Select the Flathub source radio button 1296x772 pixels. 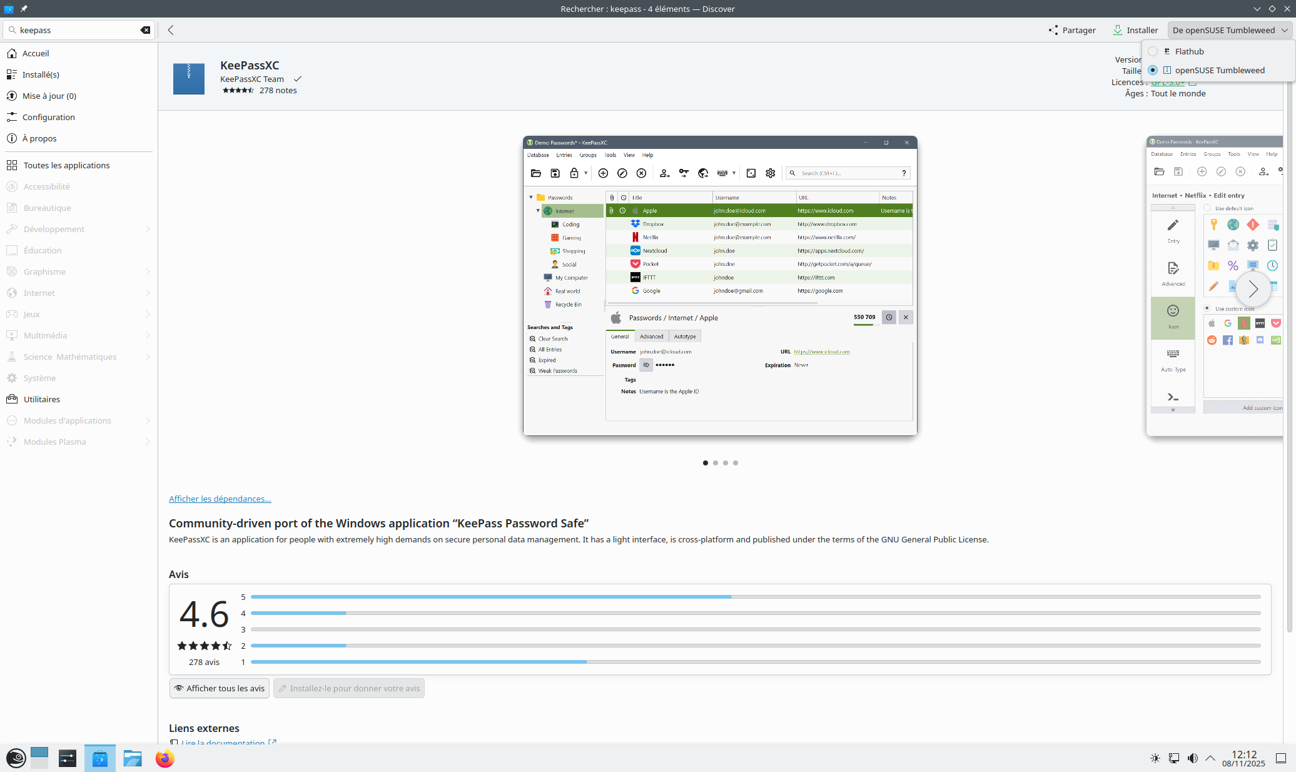(1153, 51)
